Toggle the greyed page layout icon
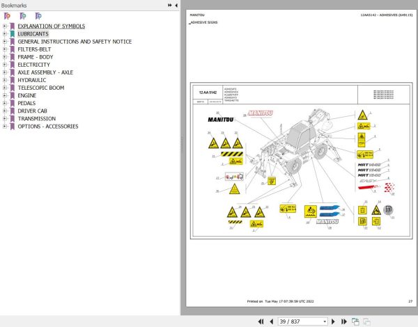 367,321
